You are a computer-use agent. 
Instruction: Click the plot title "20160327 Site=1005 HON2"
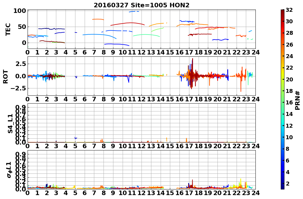(x=142, y=5)
